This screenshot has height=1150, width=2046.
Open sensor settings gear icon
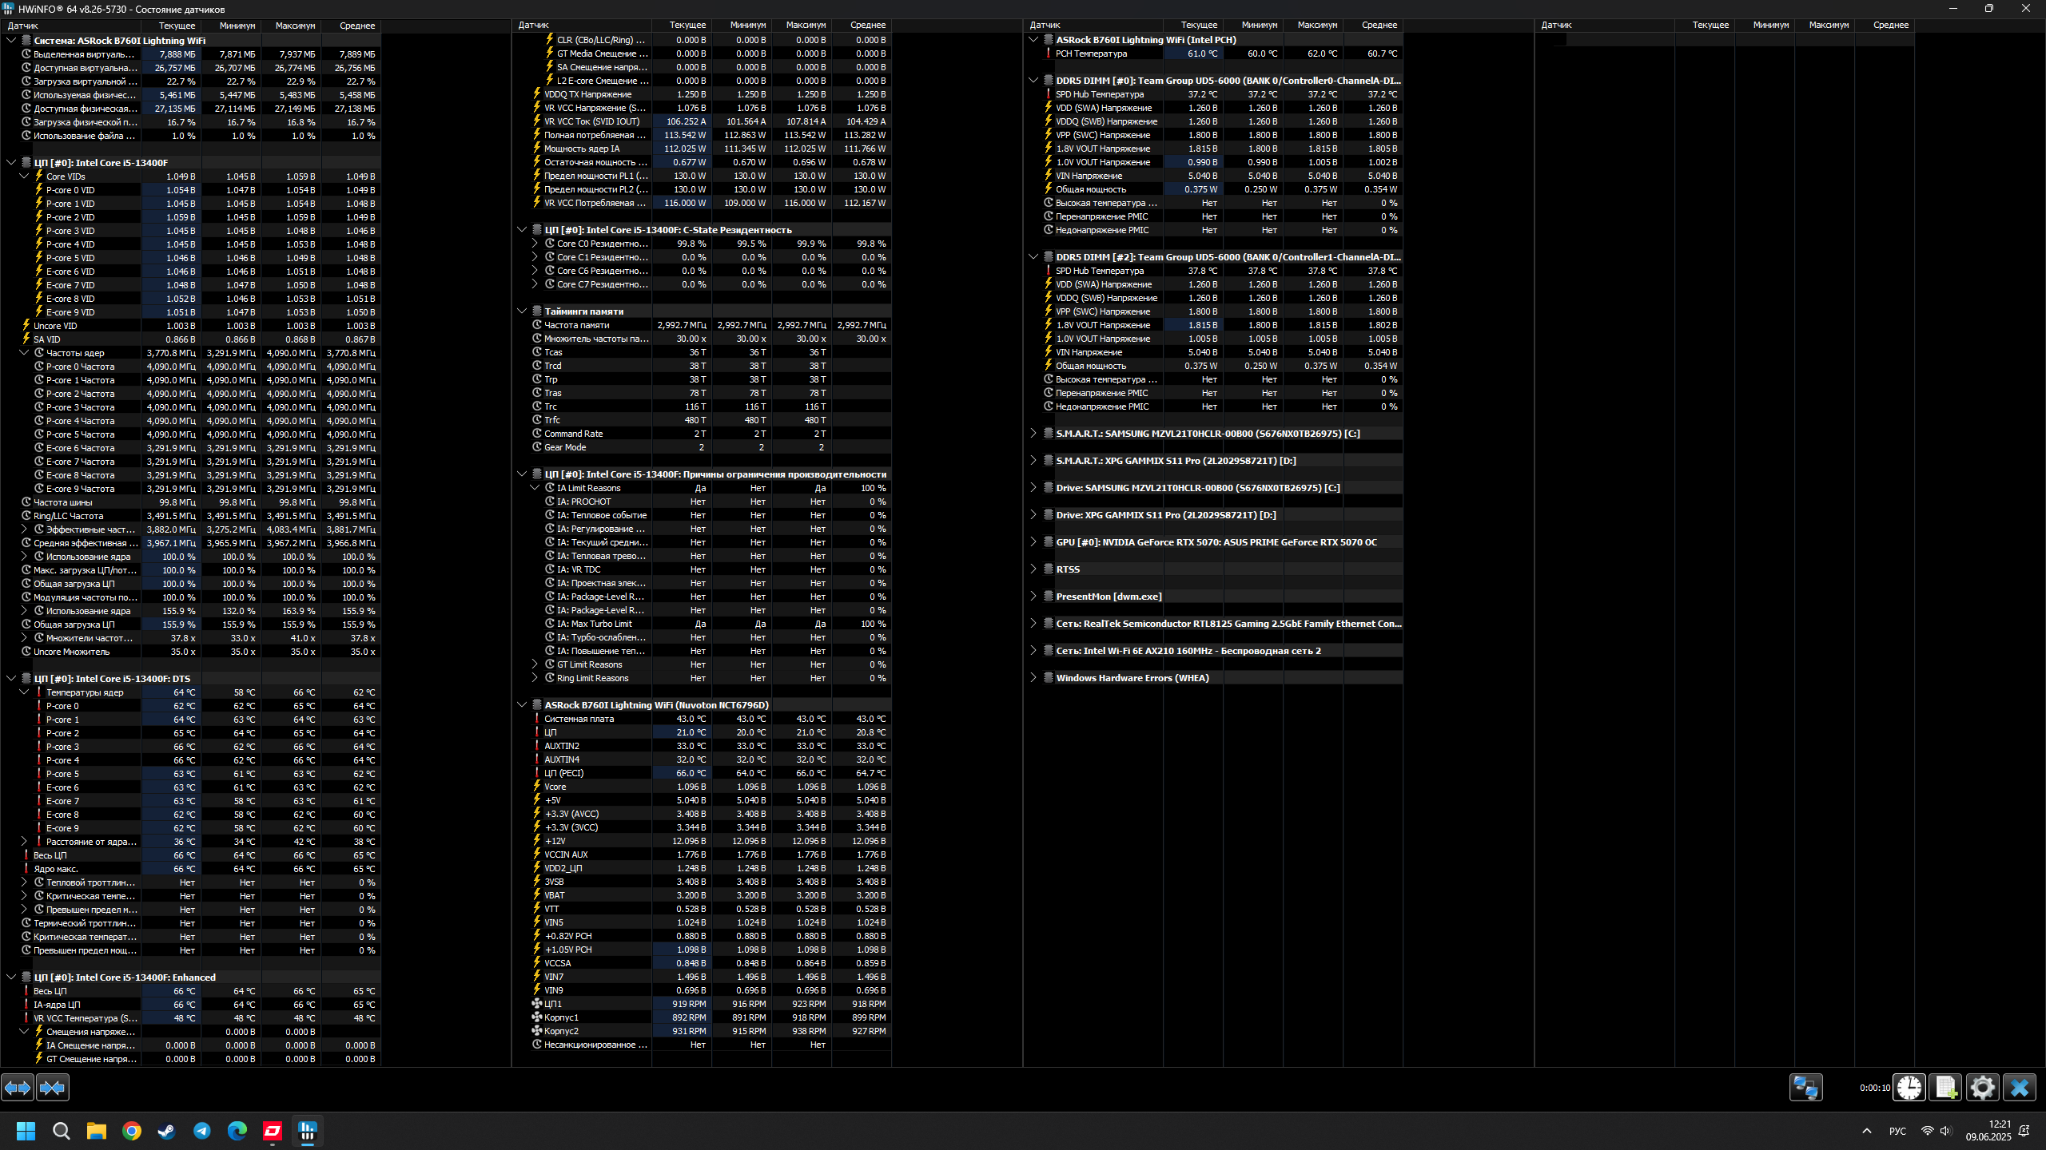click(x=1982, y=1087)
